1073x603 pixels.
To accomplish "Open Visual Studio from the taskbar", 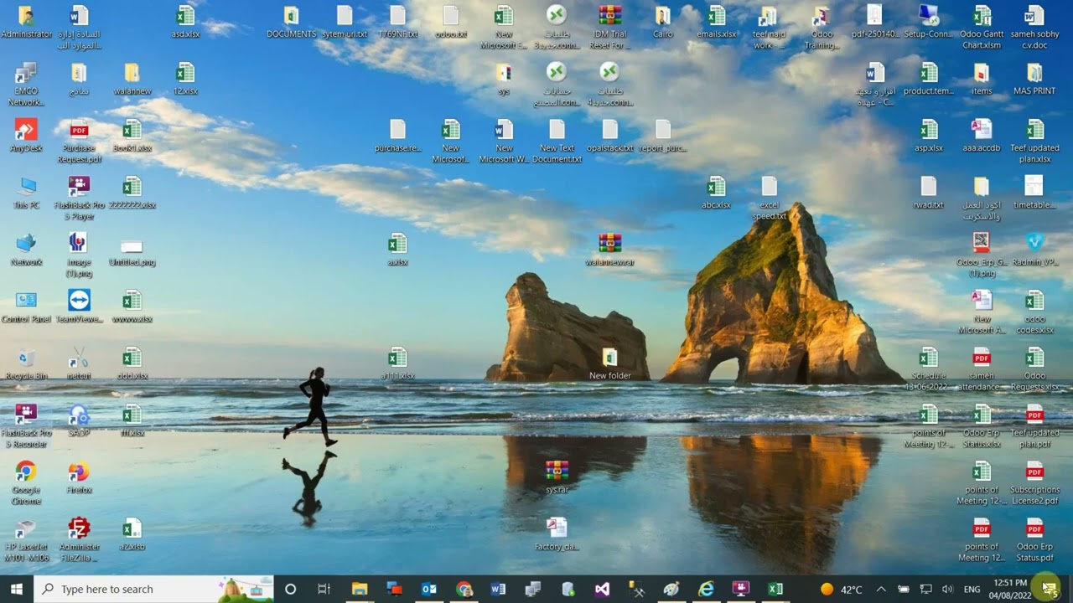I will 602,589.
